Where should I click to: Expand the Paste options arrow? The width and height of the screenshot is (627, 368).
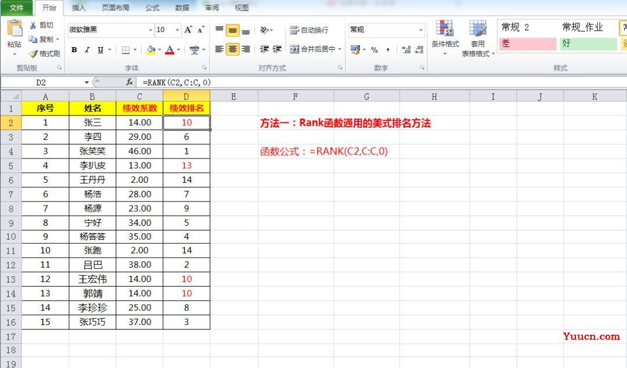[15, 54]
